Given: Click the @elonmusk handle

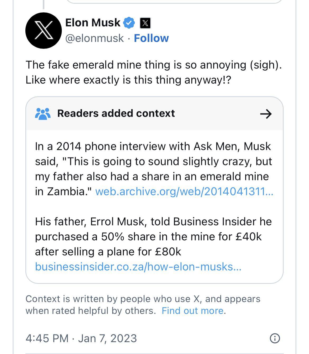Looking at the screenshot, I should click(x=94, y=38).
